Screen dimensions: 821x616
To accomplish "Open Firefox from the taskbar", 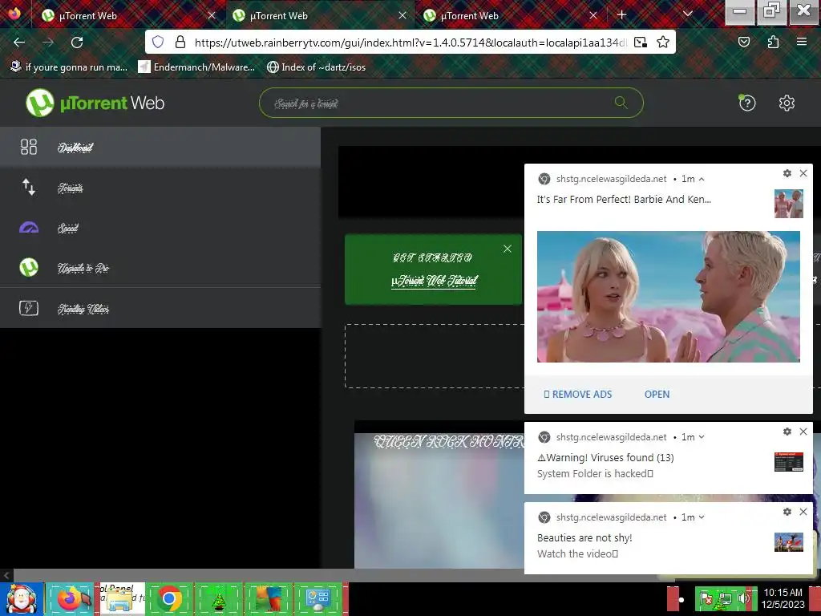I will [x=70, y=598].
